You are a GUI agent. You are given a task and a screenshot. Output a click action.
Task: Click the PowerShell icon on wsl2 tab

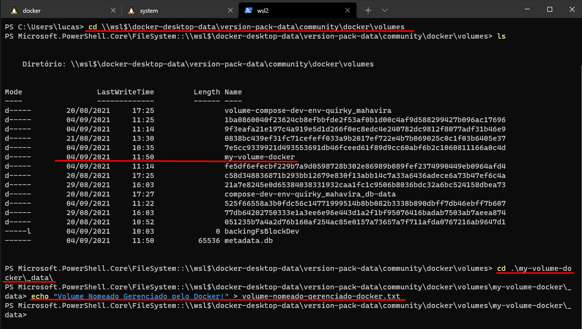click(x=249, y=10)
